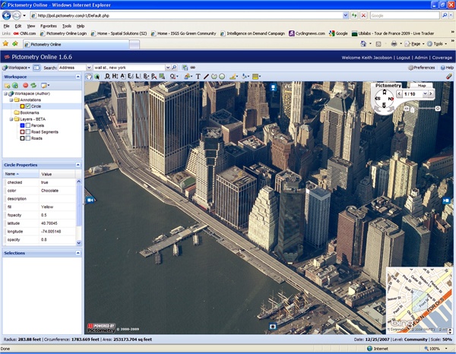Select the pan hand tool
This screenshot has width=456, height=354.
(x=89, y=77)
